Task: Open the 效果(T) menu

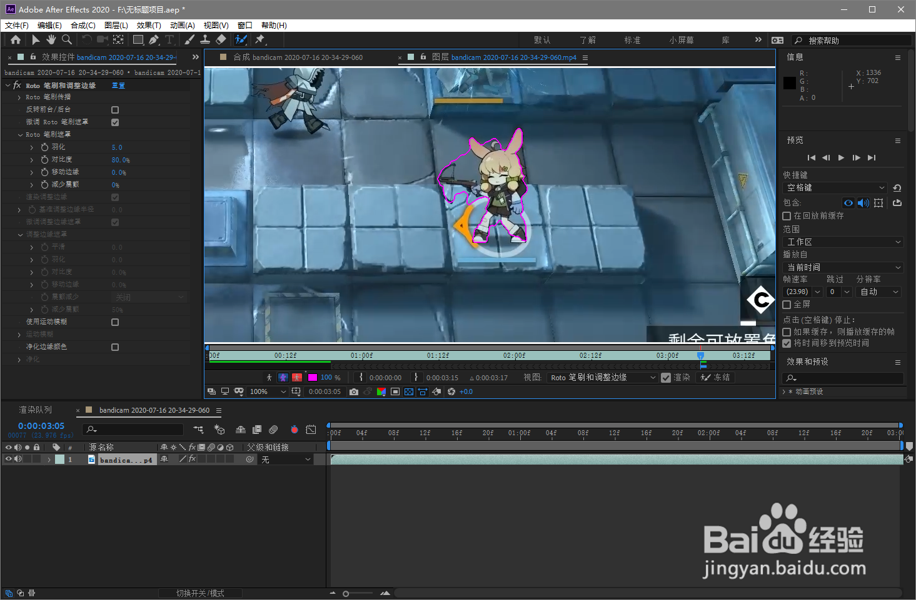Action: point(149,26)
